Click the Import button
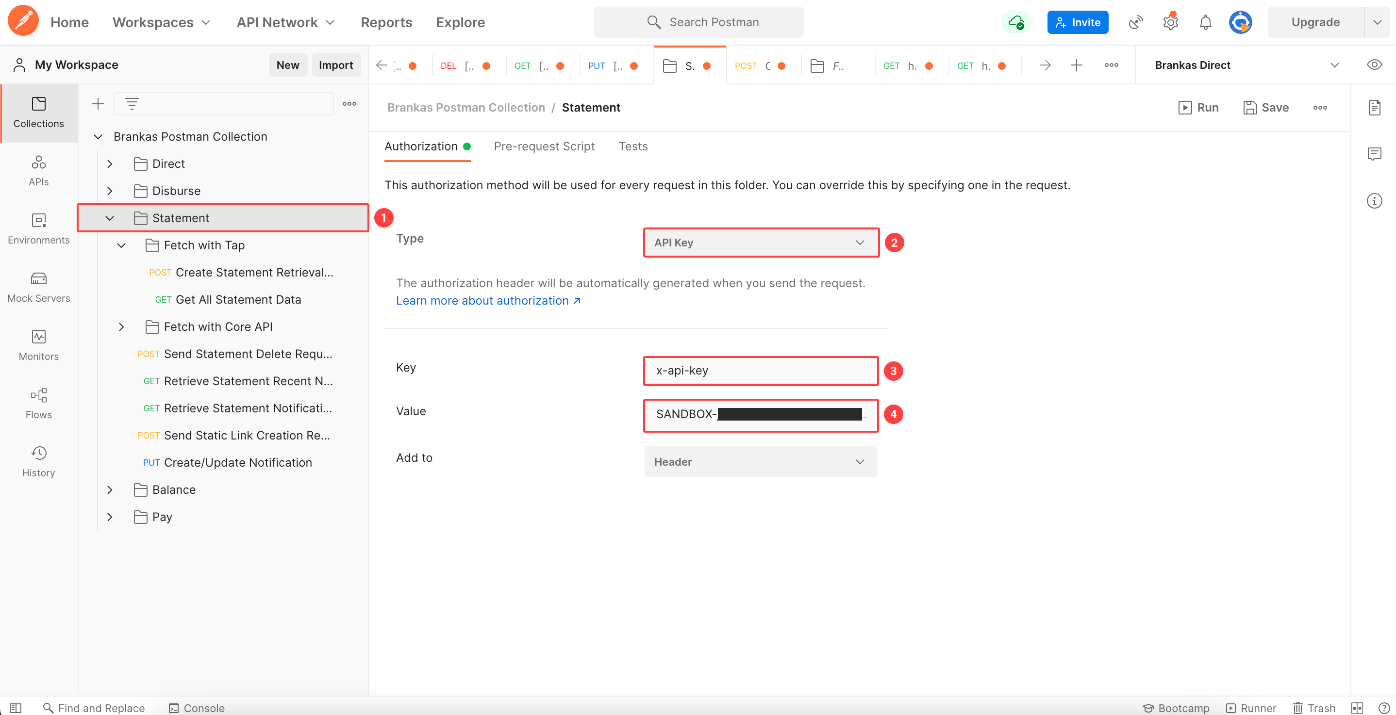Image resolution: width=1396 pixels, height=715 pixels. pos(335,65)
